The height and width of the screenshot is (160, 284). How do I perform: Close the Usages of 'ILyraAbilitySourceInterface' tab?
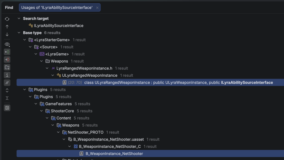(97, 8)
